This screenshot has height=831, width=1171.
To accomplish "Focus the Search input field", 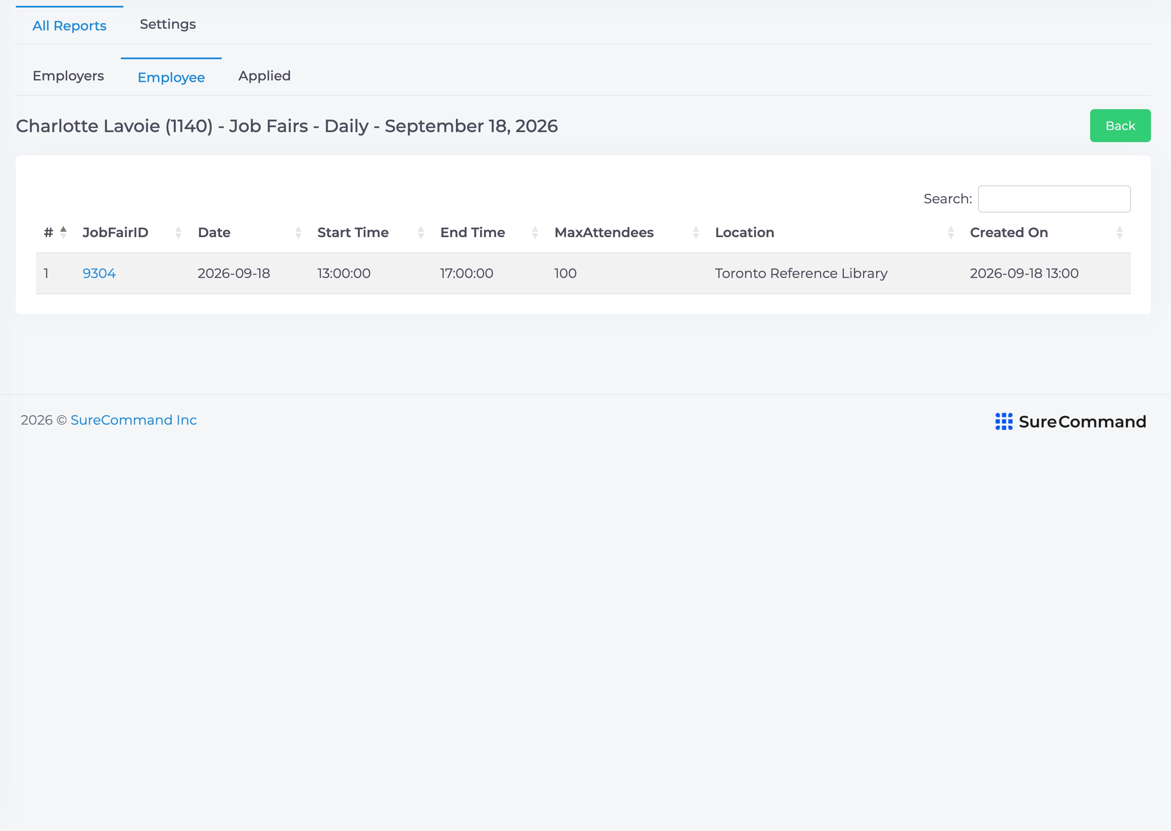I will point(1054,198).
